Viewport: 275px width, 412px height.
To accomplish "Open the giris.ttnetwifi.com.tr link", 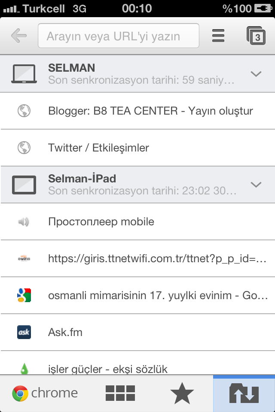I will (x=137, y=258).
